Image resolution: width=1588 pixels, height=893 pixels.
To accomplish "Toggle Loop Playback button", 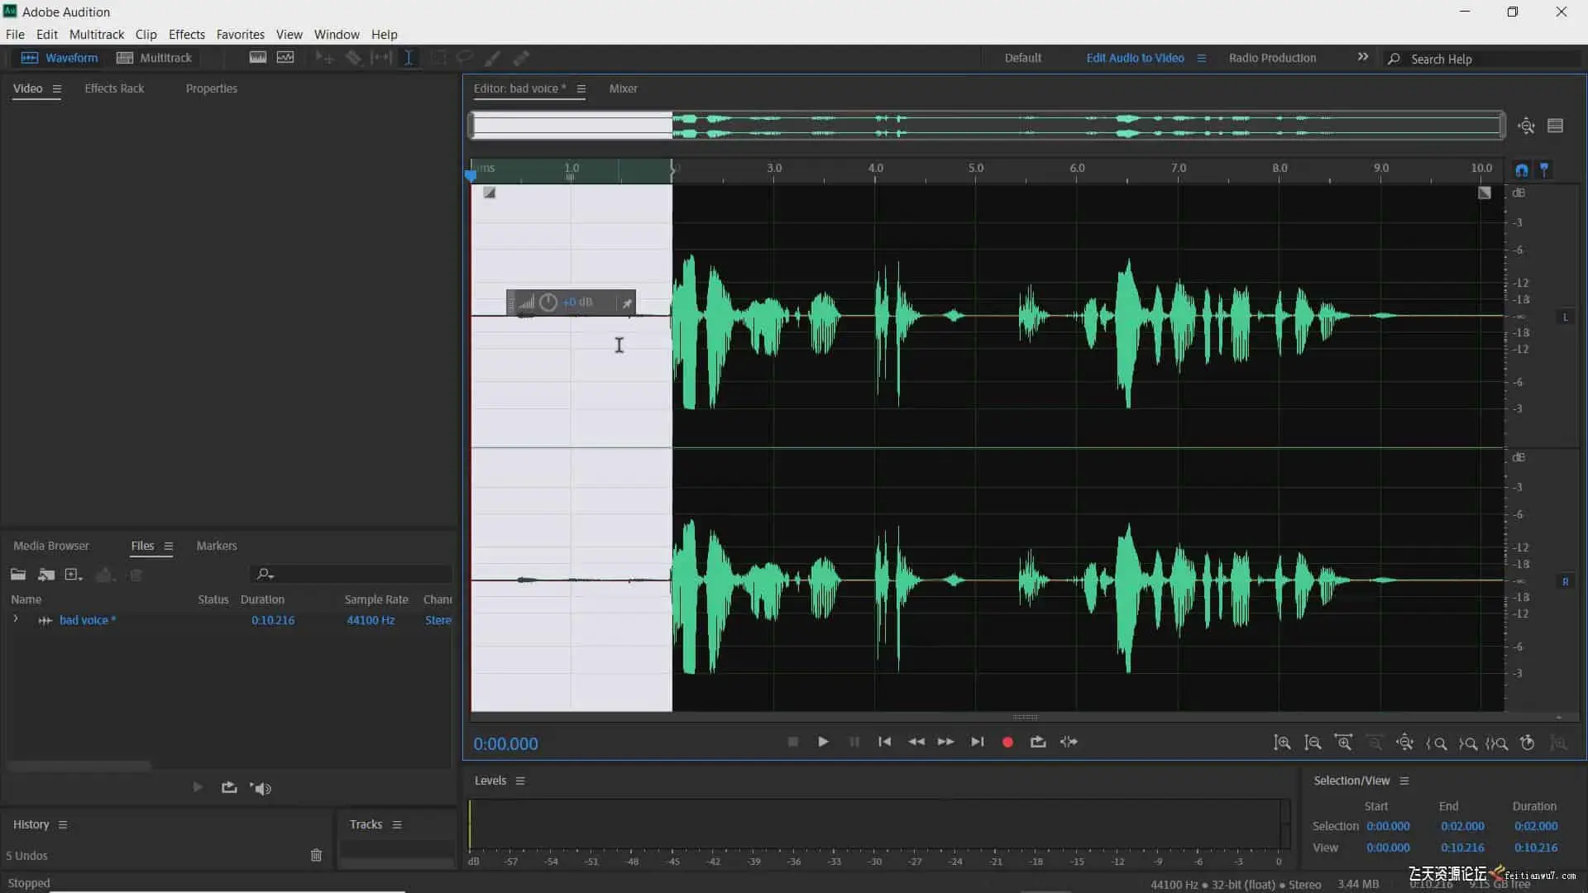I will tap(1038, 743).
